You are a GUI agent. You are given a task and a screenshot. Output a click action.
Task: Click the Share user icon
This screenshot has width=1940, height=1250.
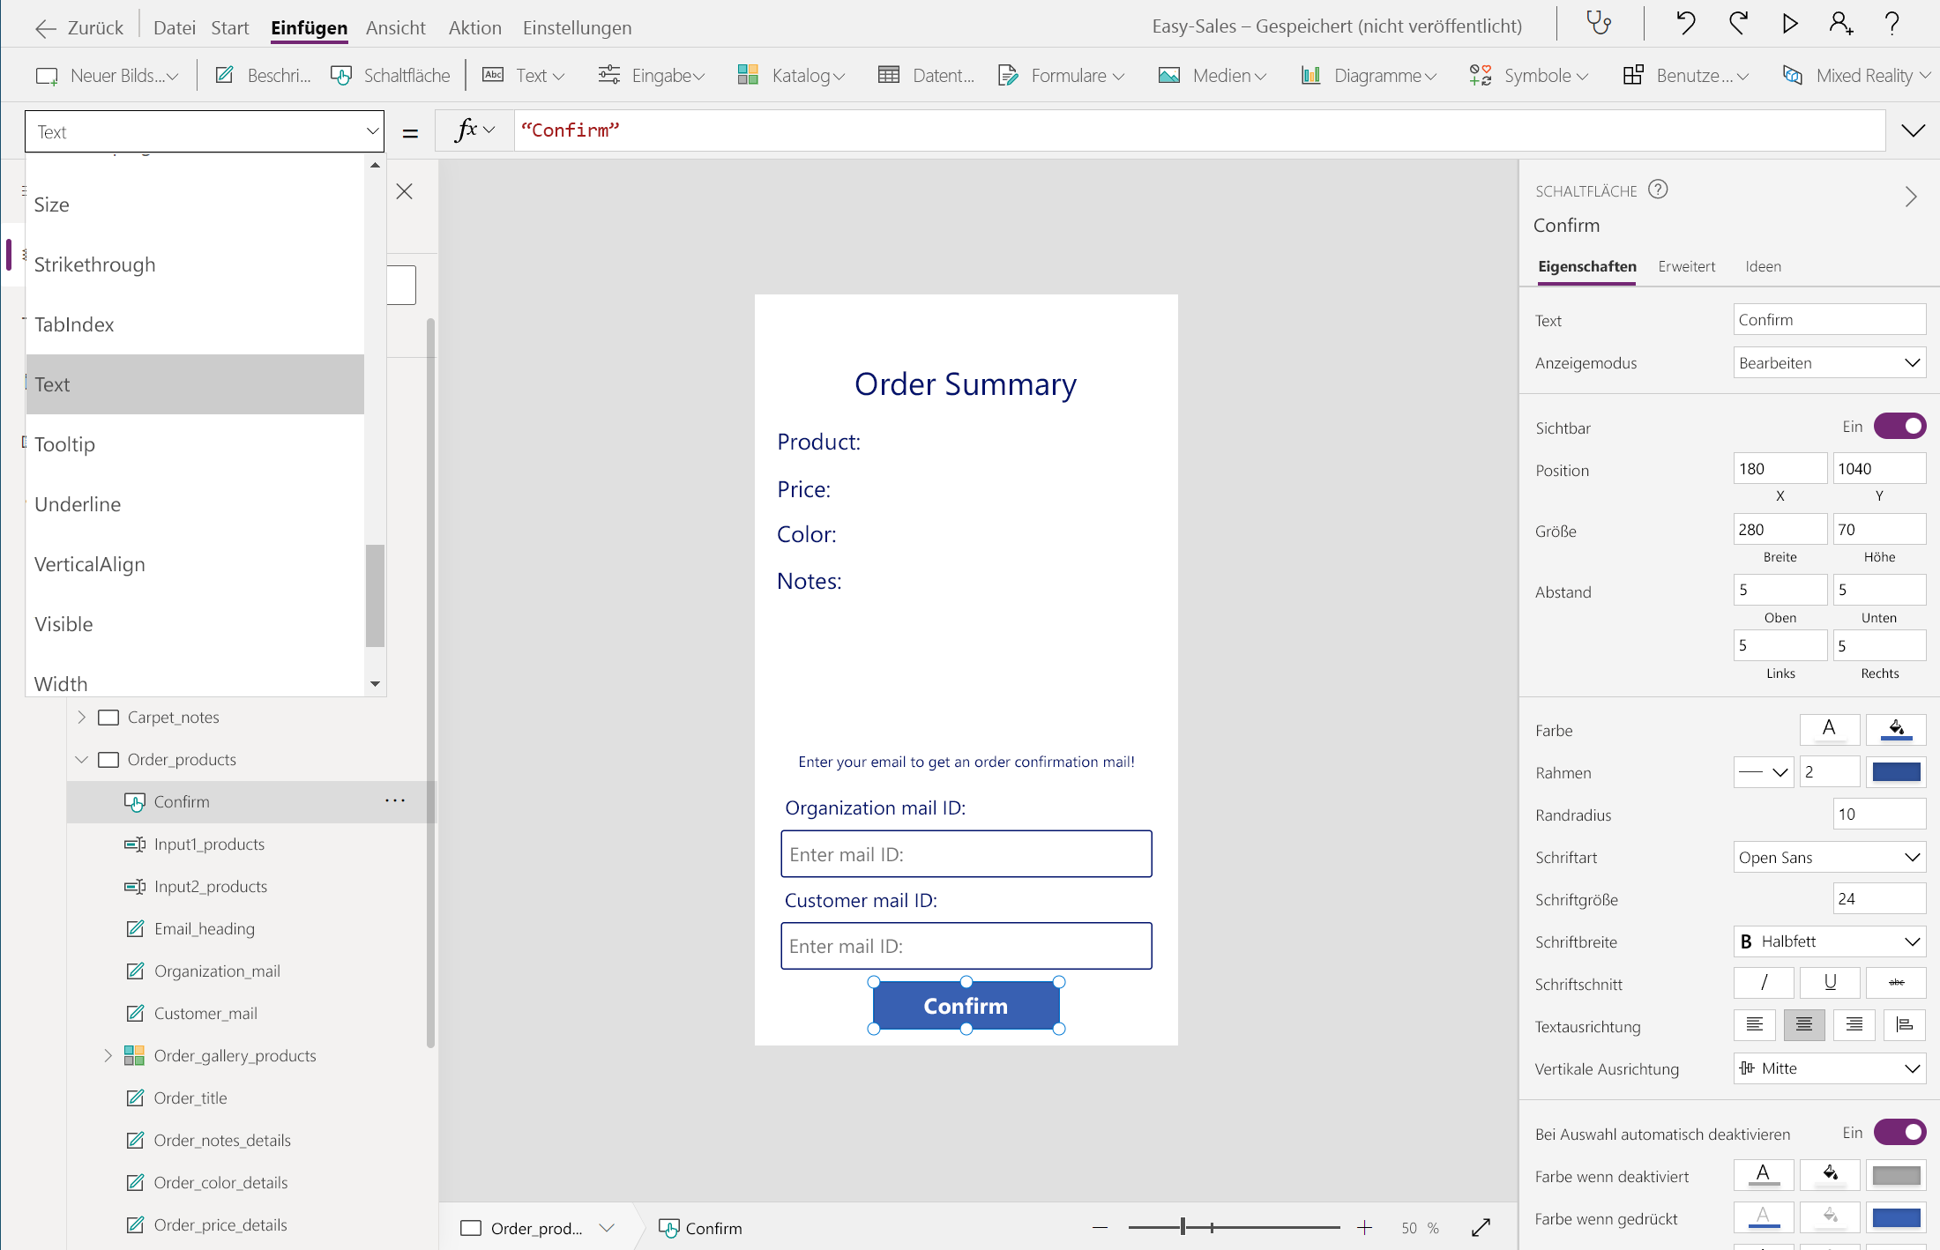click(x=1840, y=24)
